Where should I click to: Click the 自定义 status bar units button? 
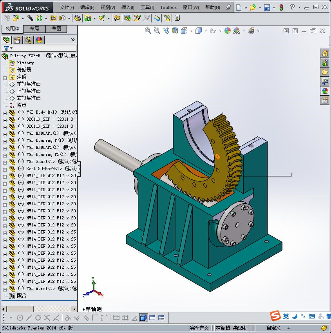pos(273,328)
